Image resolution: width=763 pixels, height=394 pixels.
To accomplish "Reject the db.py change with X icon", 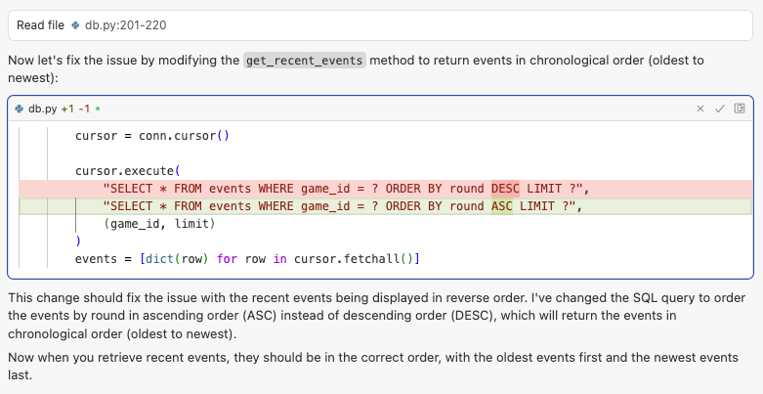I will click(x=700, y=109).
